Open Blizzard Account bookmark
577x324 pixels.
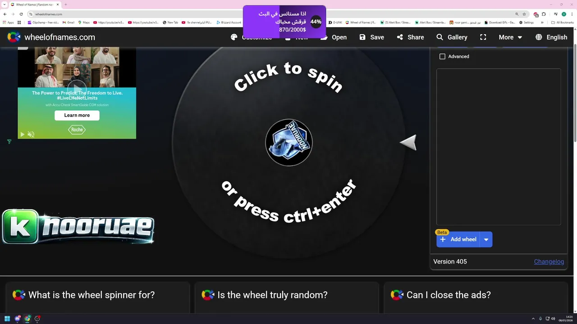click(x=229, y=22)
